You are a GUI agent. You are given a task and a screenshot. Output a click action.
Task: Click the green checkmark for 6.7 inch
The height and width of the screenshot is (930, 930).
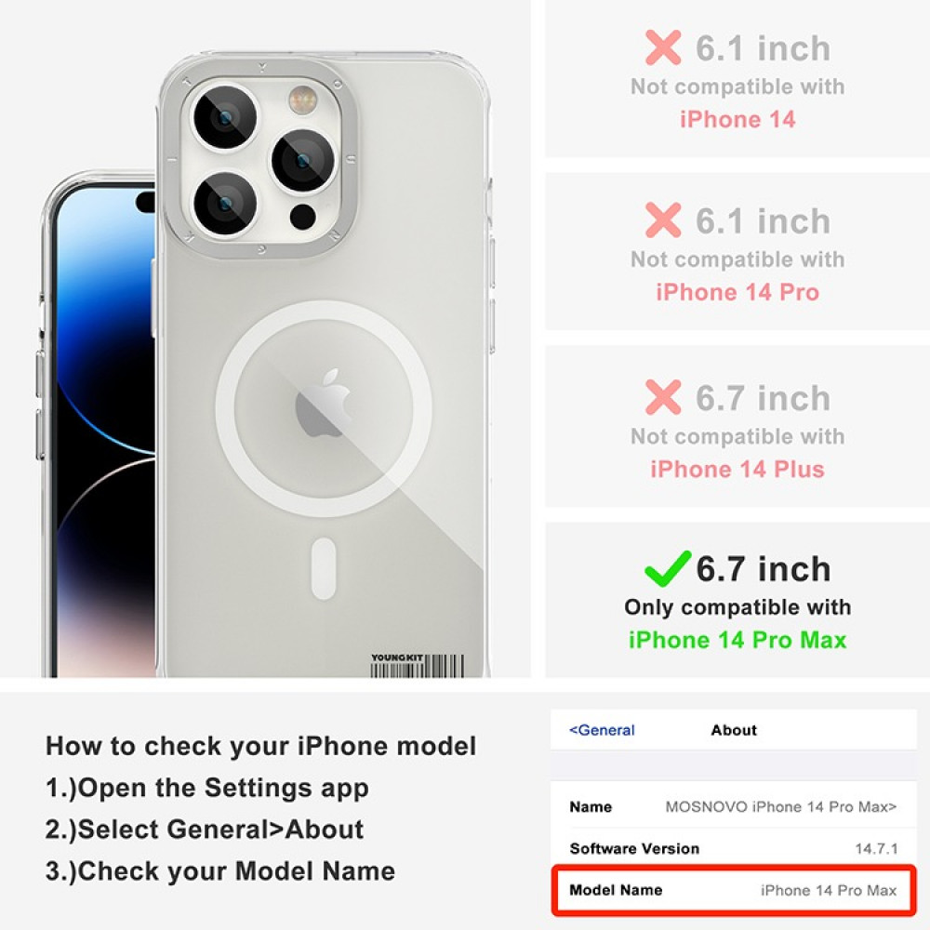[667, 568]
